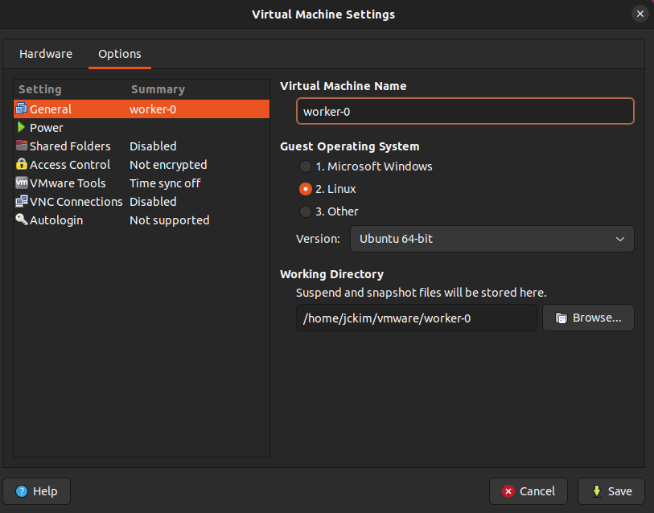Viewport: 654px width, 513px height.
Task: Click the working directory path field
Action: pos(416,318)
